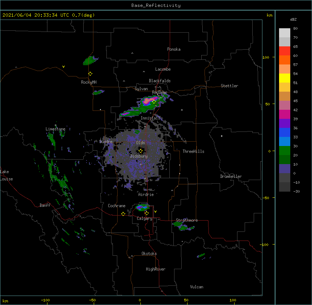Click the Calgary city label
Image resolution: width=312 pixels, height=305 pixels.
tap(144, 218)
